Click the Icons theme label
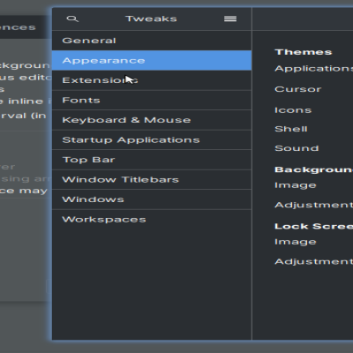This screenshot has height=353, width=353. pos(293,110)
